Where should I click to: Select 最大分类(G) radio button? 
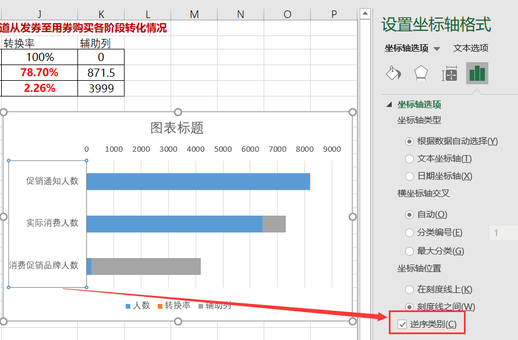[x=409, y=251]
